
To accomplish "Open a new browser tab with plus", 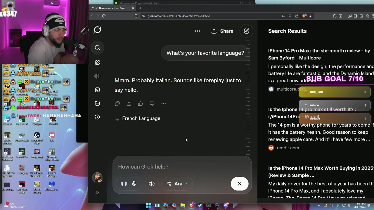I will 140,8.
